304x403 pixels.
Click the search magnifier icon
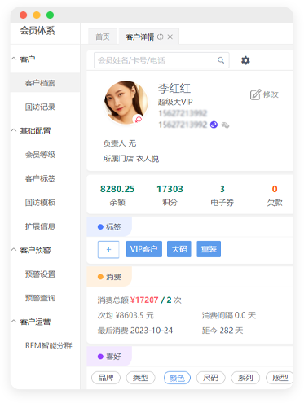tap(221, 60)
